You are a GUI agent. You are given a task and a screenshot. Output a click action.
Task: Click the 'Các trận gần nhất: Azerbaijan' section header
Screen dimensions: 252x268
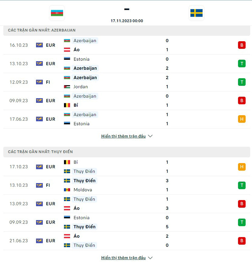[42, 30]
